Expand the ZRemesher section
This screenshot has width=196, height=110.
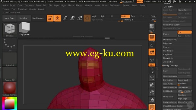(168, 62)
